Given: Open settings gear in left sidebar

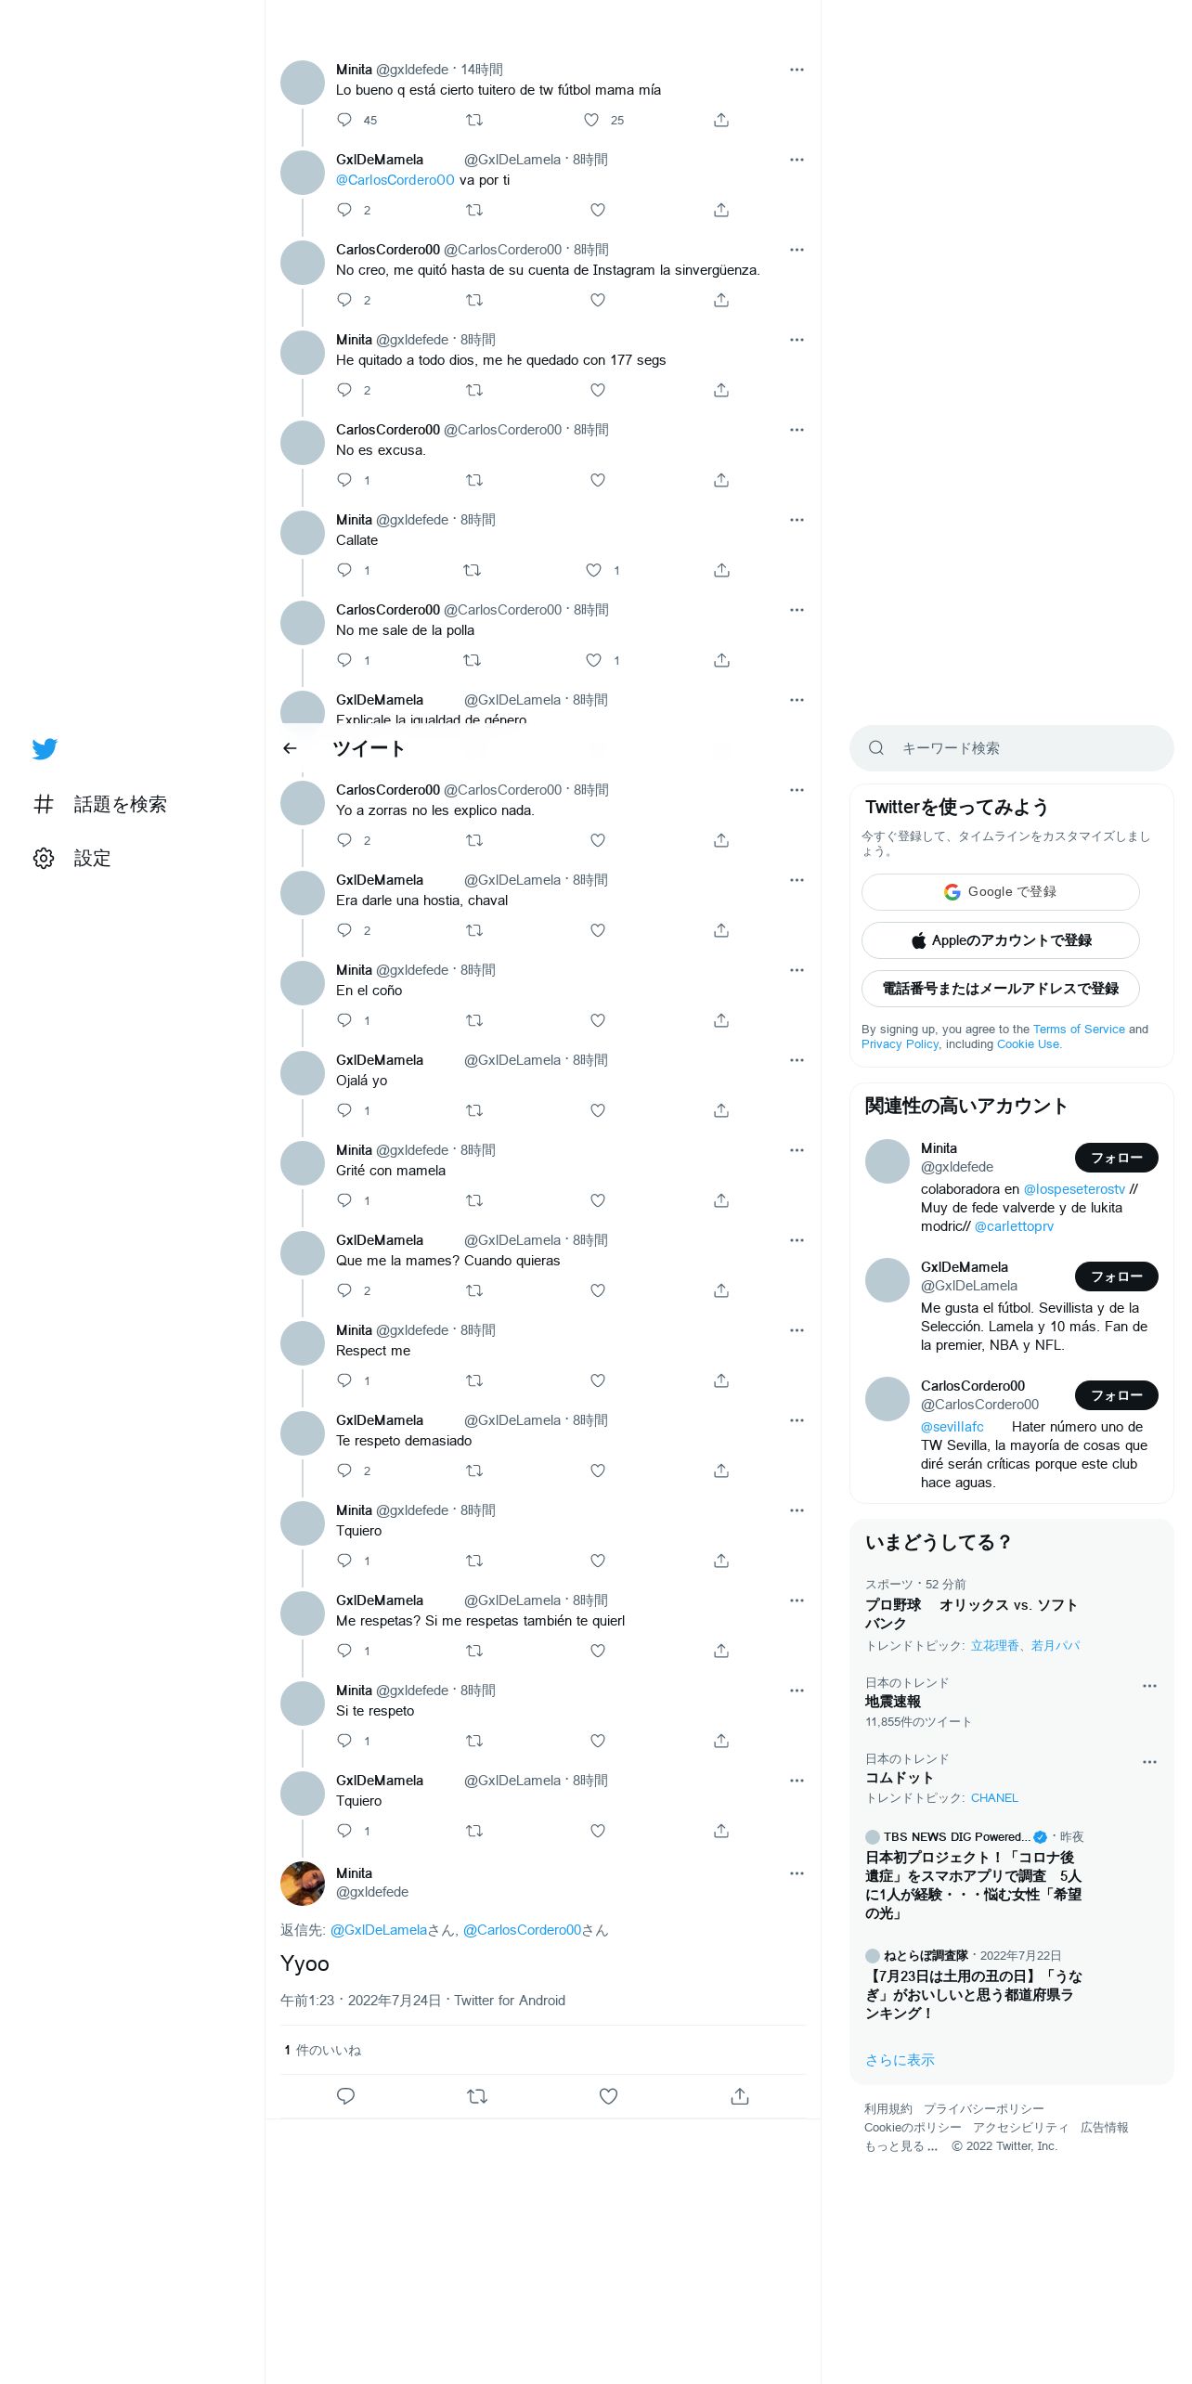Looking at the screenshot, I should tap(44, 858).
